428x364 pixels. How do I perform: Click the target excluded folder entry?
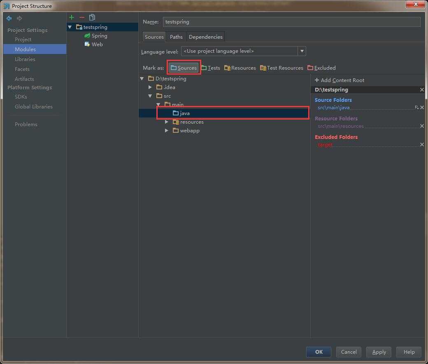point(325,145)
